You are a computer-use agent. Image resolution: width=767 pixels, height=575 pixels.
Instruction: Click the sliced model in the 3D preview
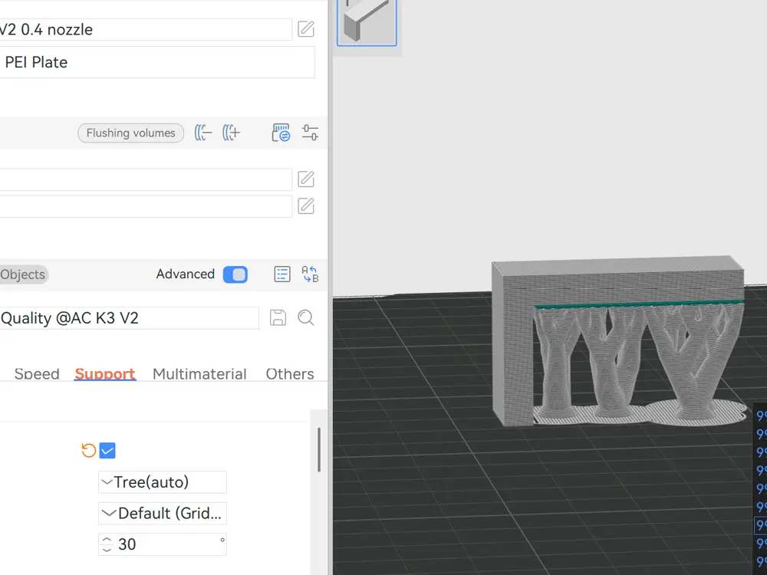619,341
